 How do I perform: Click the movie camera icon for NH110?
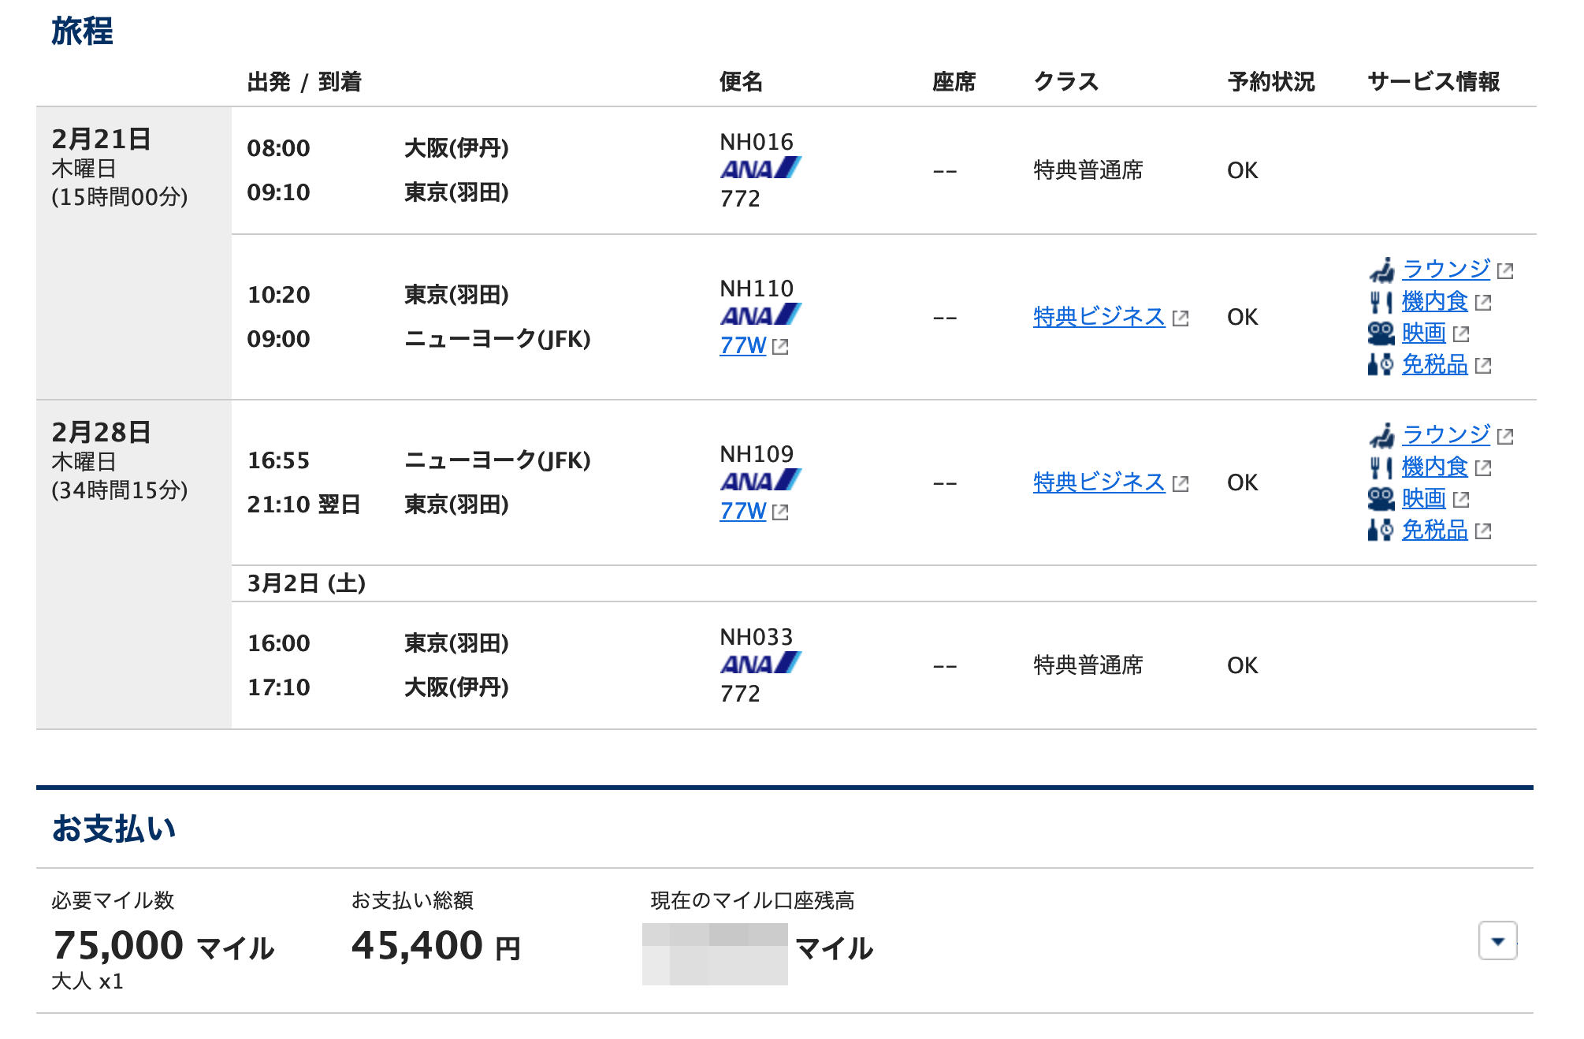1381,333
